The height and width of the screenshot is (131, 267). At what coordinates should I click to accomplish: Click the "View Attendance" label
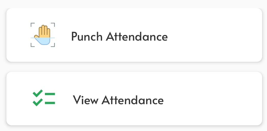[118, 100]
